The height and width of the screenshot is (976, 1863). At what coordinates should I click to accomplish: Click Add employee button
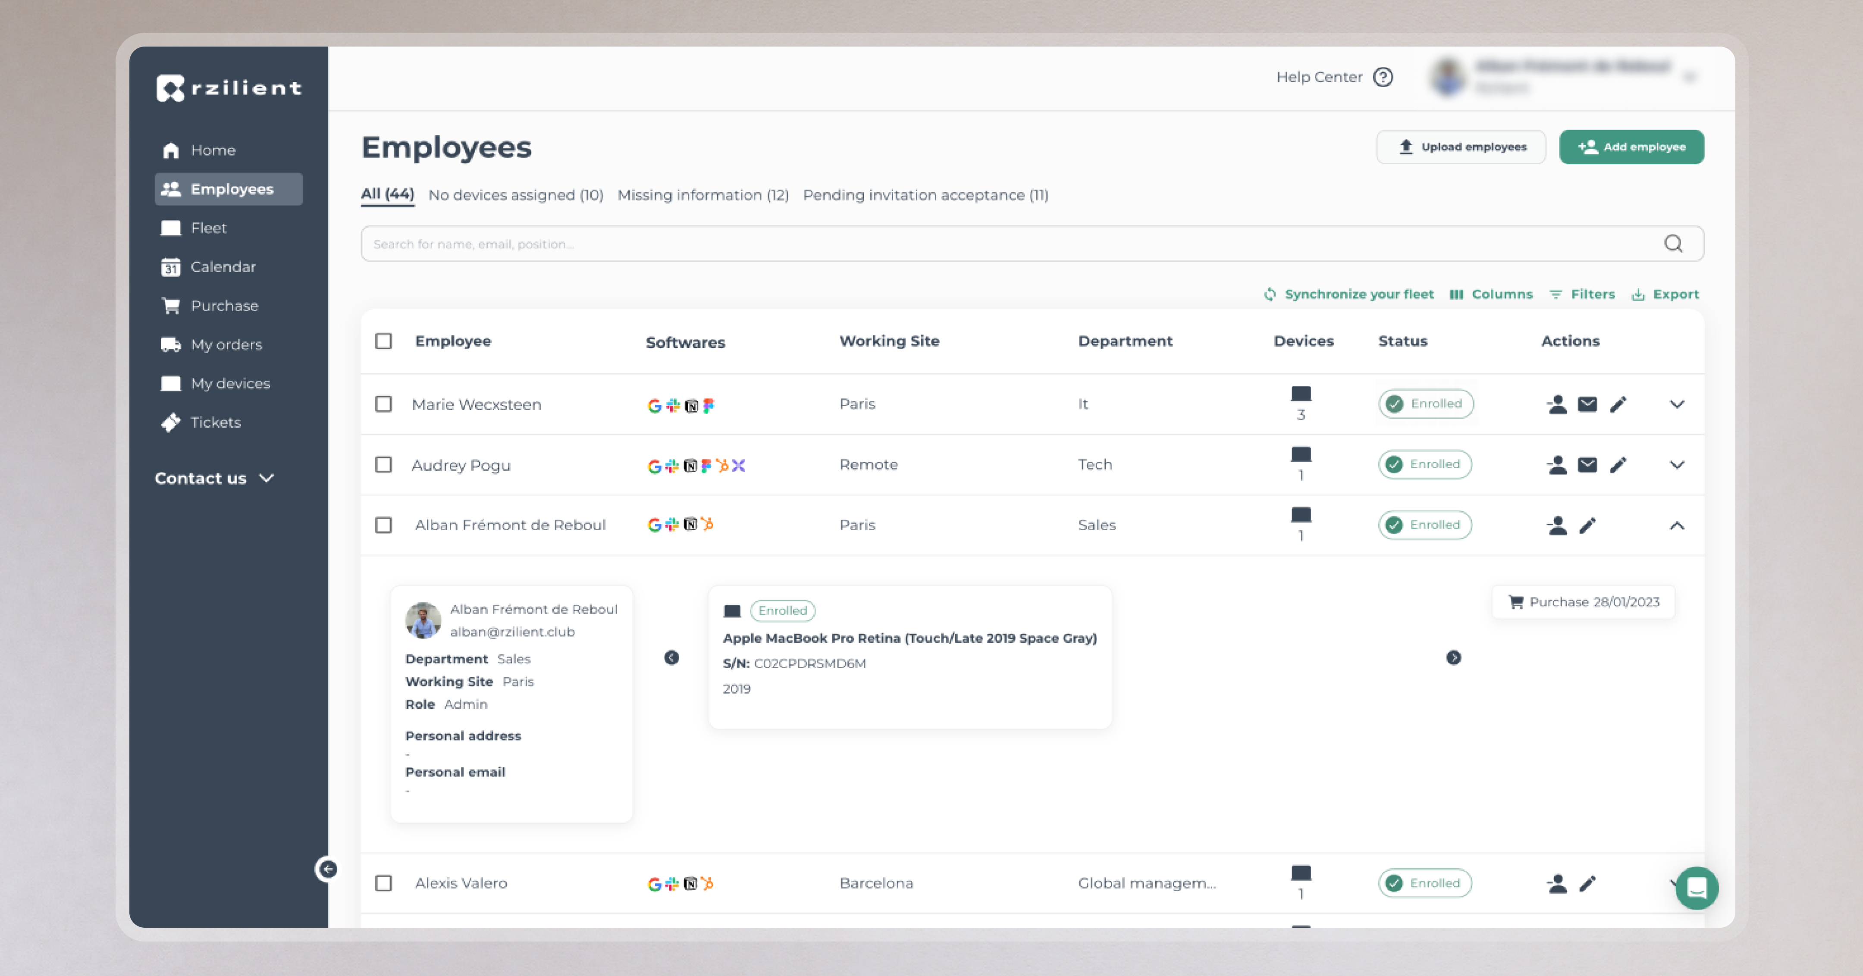[x=1631, y=147]
